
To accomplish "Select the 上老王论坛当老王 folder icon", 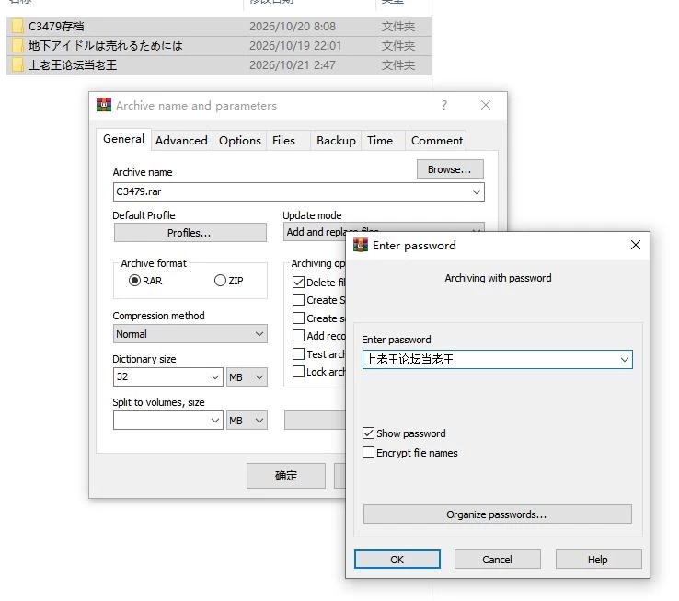I will coord(17,65).
